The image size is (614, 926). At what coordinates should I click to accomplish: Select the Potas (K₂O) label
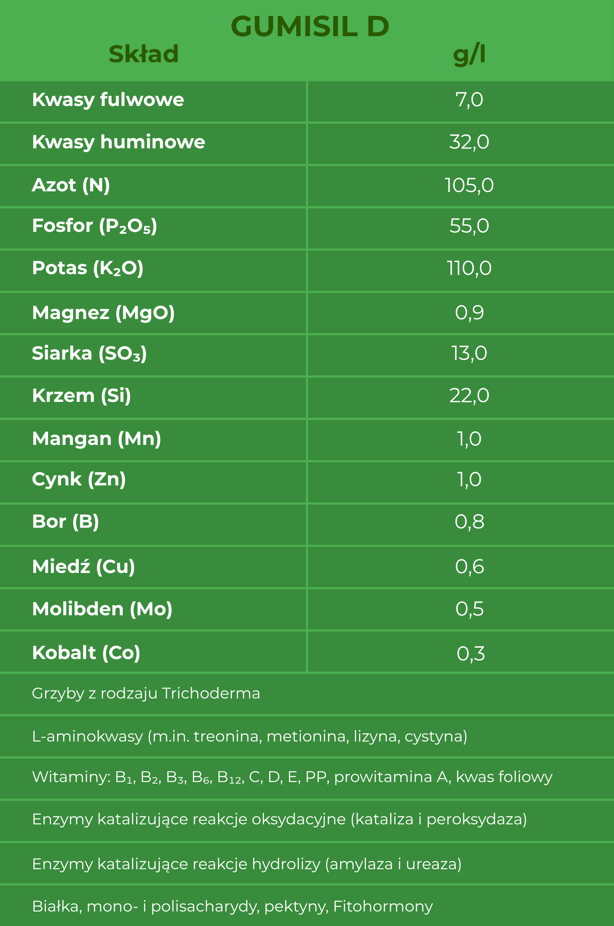point(88,268)
